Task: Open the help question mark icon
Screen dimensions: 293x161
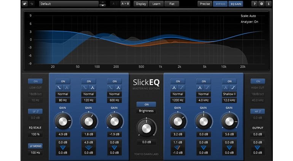Action: 254,4
